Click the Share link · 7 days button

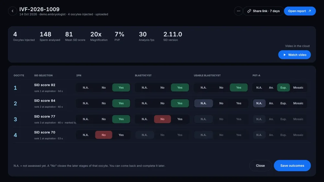(263, 11)
